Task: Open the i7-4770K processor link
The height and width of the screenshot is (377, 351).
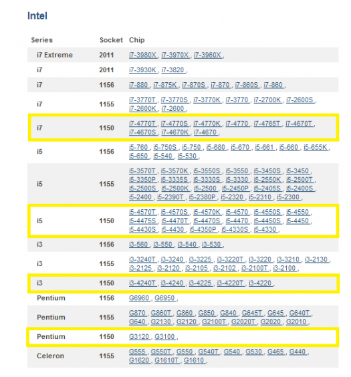Action: coord(207,124)
